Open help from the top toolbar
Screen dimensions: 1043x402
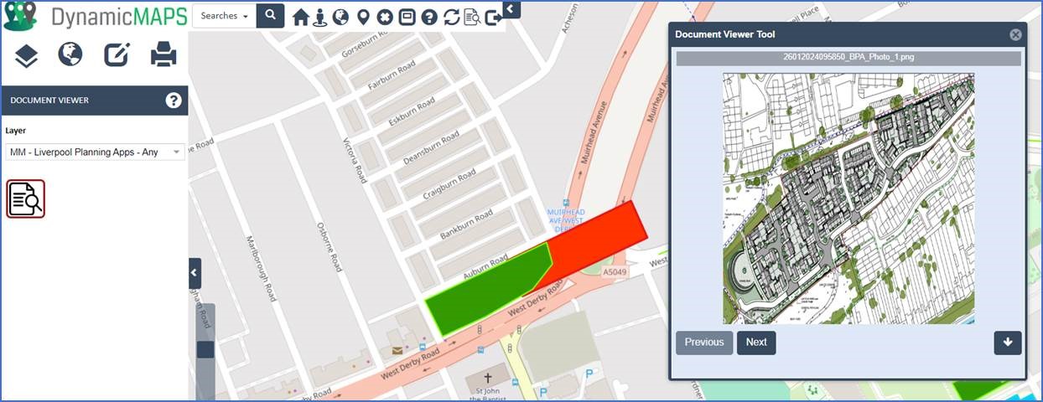(429, 17)
